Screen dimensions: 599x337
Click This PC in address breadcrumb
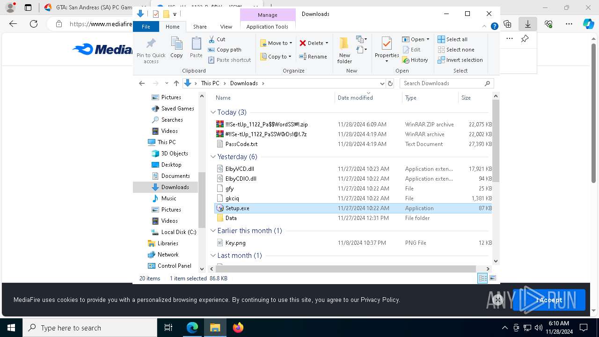tap(210, 83)
